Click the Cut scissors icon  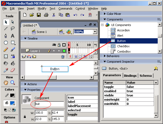pos(54,15)
